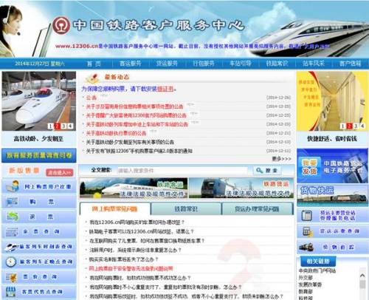Click the 全文搜索 input field
The height and width of the screenshot is (300, 369).
pos(182,171)
